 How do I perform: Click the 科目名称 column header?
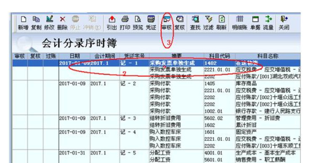pyautogui.click(x=268, y=56)
